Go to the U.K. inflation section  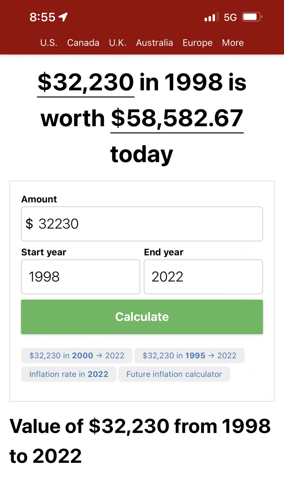[118, 43]
